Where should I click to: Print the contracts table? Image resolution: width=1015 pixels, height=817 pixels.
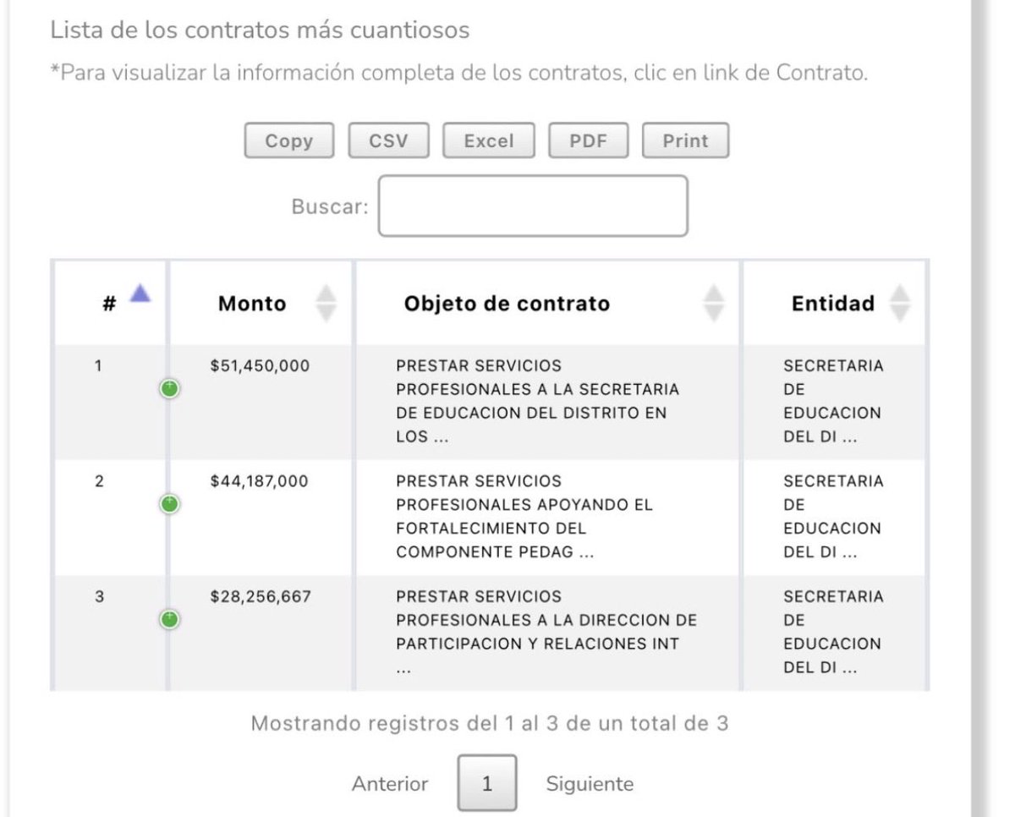685,141
